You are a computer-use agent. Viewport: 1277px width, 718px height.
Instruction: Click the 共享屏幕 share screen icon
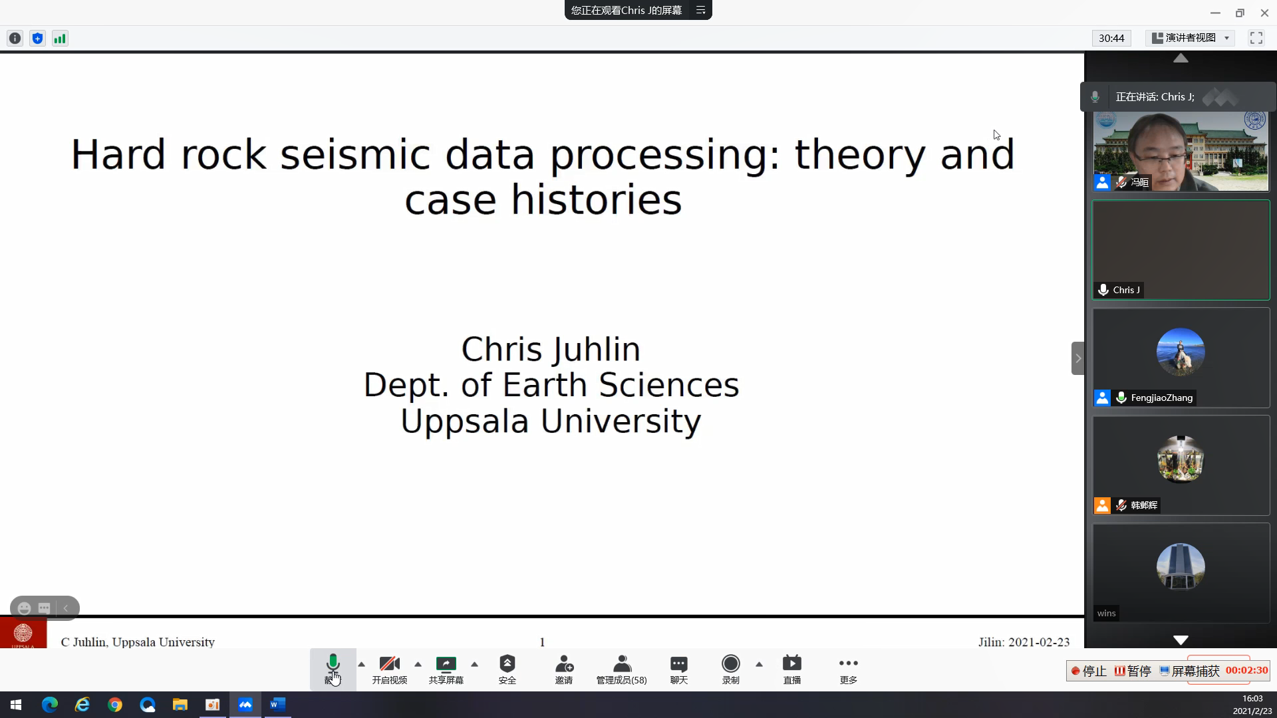point(446,669)
